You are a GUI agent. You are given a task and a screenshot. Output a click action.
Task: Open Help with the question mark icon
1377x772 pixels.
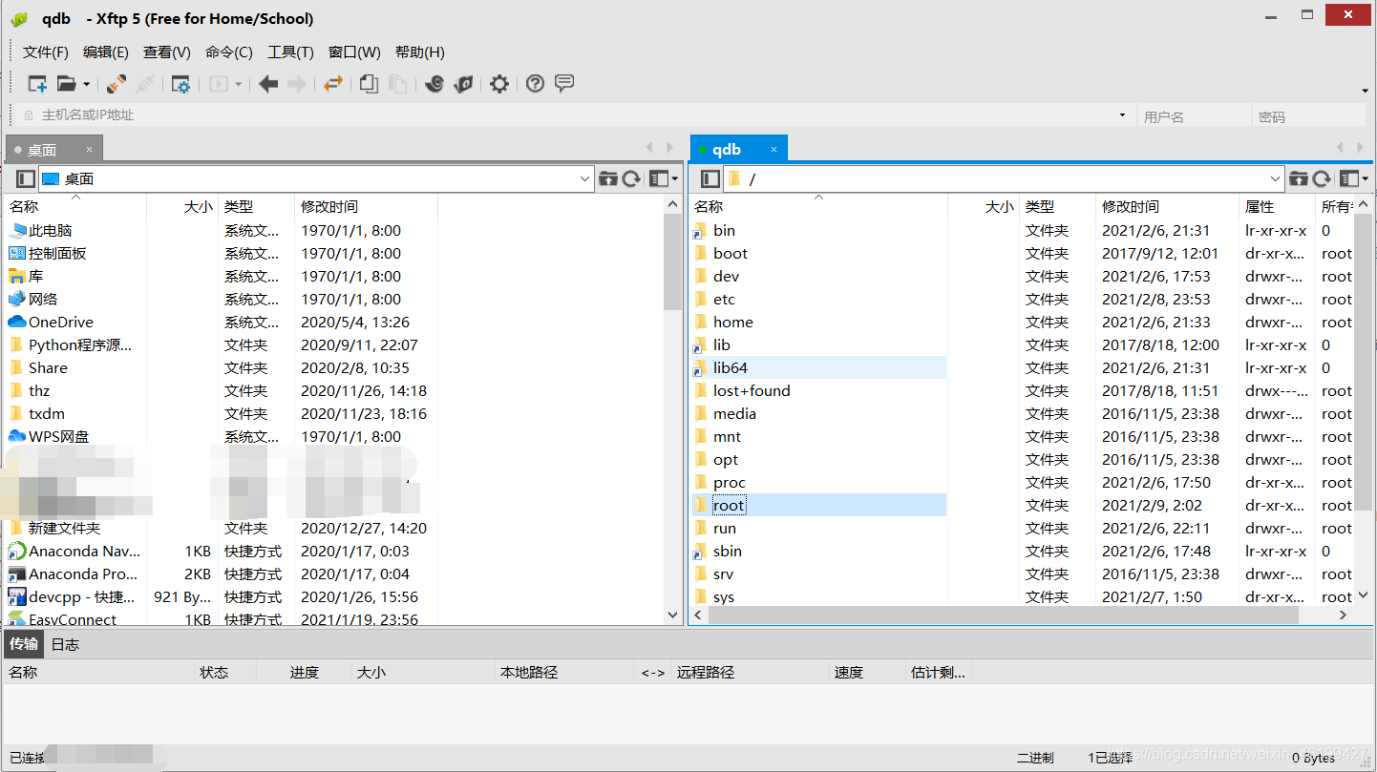(535, 84)
